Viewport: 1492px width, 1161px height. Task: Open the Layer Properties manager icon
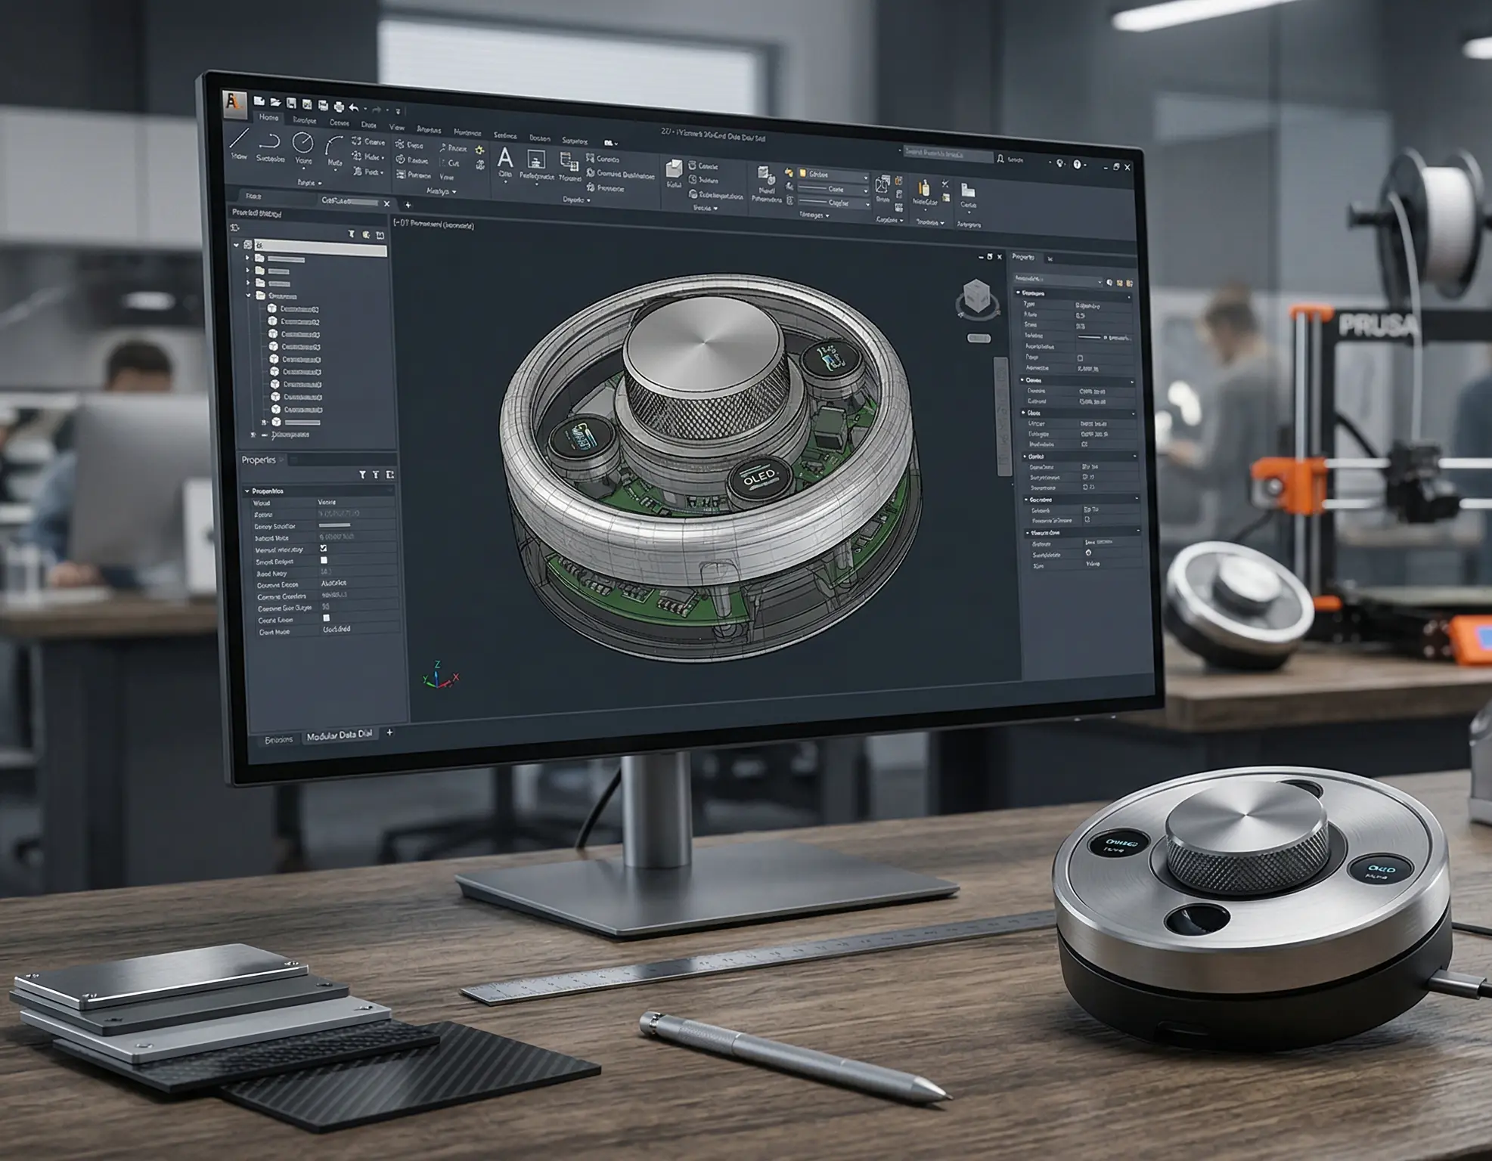(765, 176)
